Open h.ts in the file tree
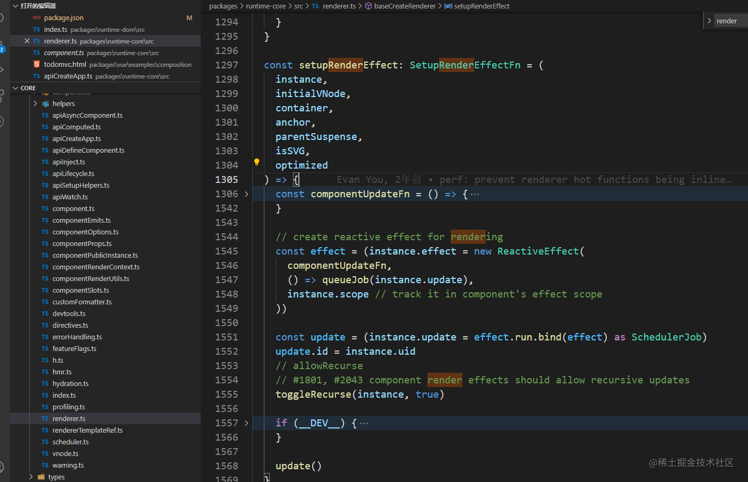The height and width of the screenshot is (482, 748). (x=58, y=361)
